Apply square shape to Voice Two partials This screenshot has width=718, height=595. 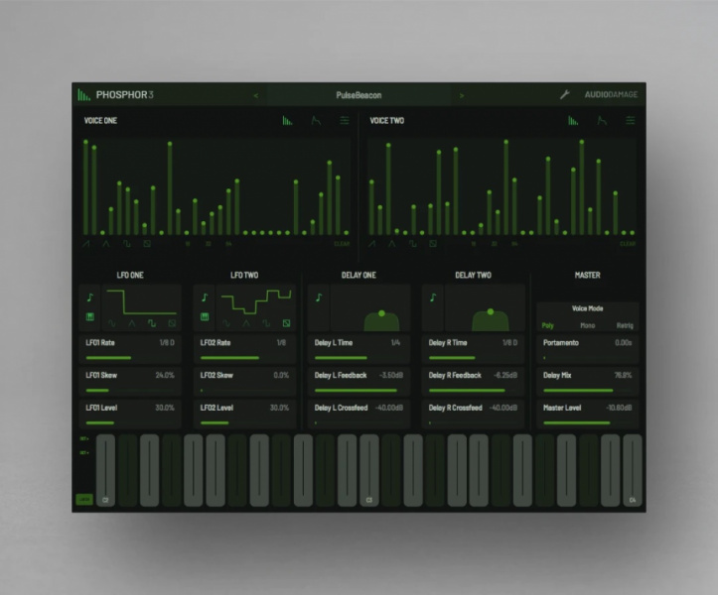point(412,244)
